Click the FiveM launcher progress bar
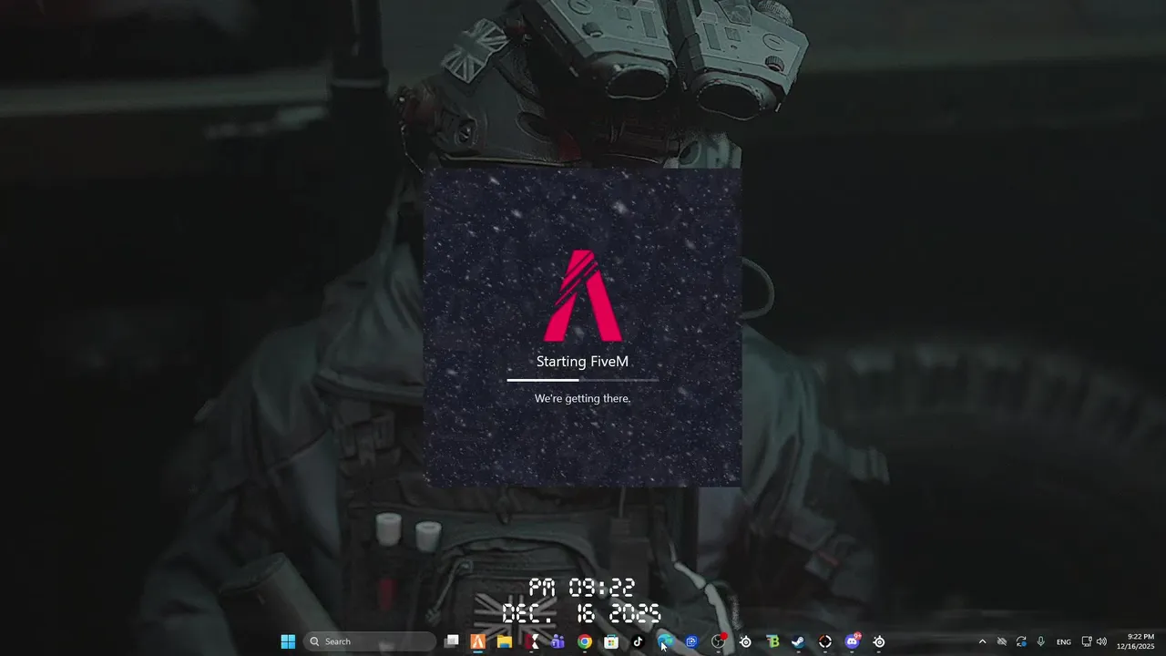Screen dimensions: 1166x656 (x=583, y=380)
